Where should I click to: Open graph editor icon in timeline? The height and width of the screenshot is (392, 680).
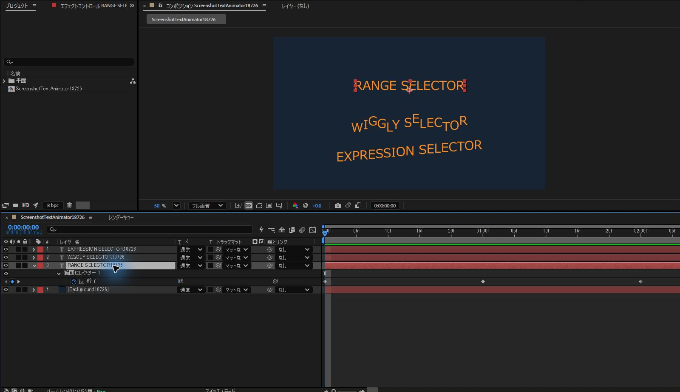tap(312, 230)
